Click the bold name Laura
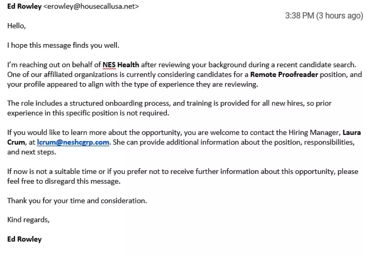This screenshot has height=257, width=367. pos(352,132)
